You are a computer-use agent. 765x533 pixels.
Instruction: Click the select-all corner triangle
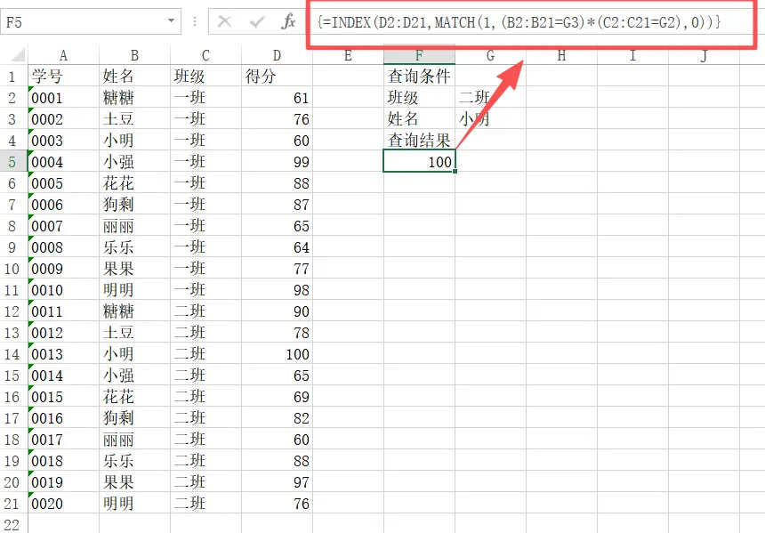[18, 54]
